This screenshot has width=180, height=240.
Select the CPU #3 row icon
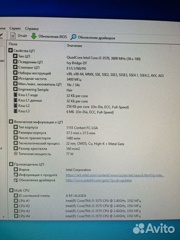tap(16, 211)
